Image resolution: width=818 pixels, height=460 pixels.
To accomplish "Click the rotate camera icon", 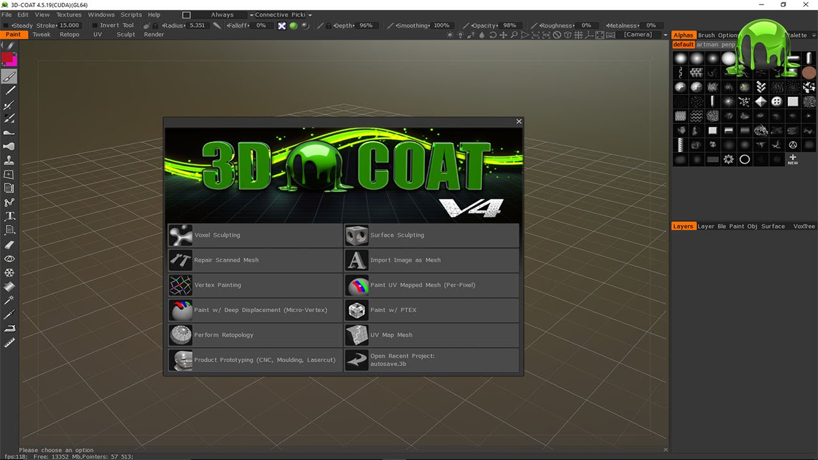I will point(492,35).
